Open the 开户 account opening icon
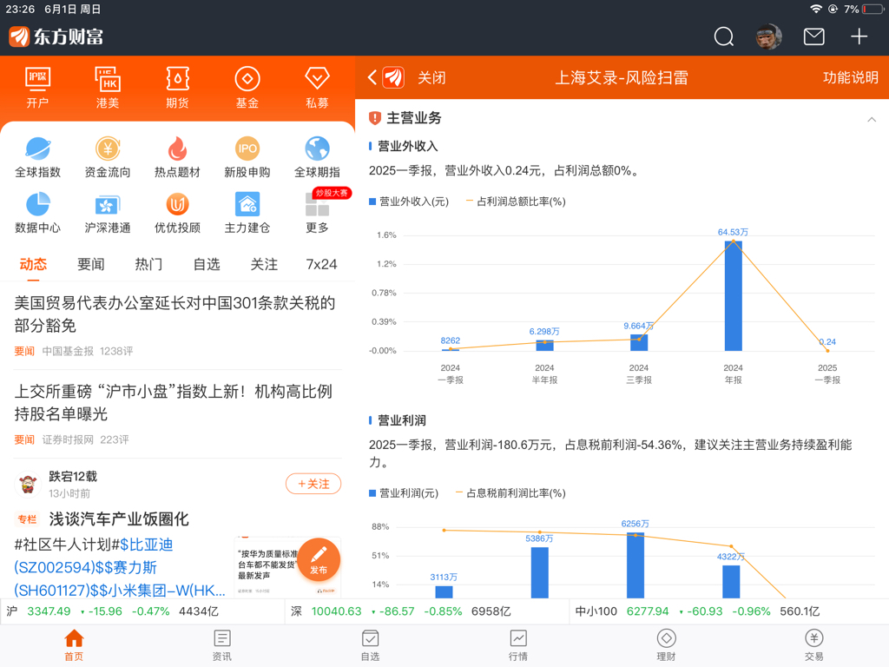 (37, 88)
